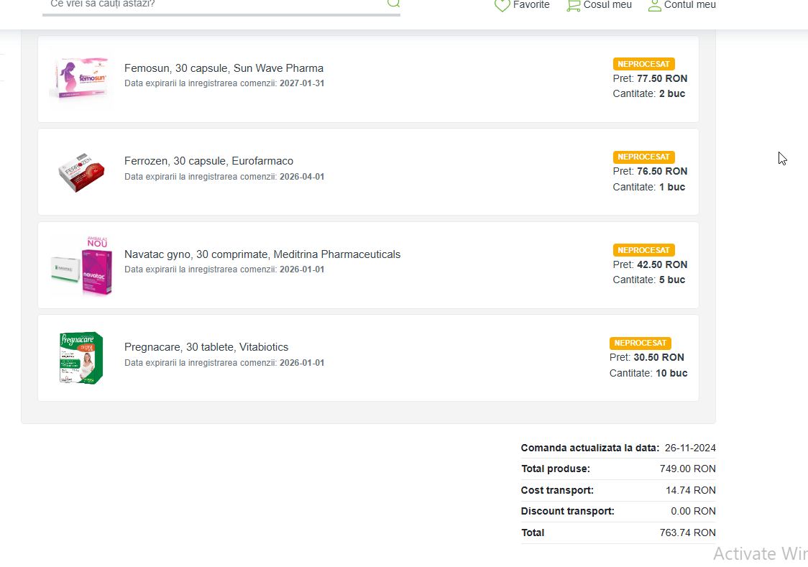Click the Pregnacare product image

(x=81, y=358)
